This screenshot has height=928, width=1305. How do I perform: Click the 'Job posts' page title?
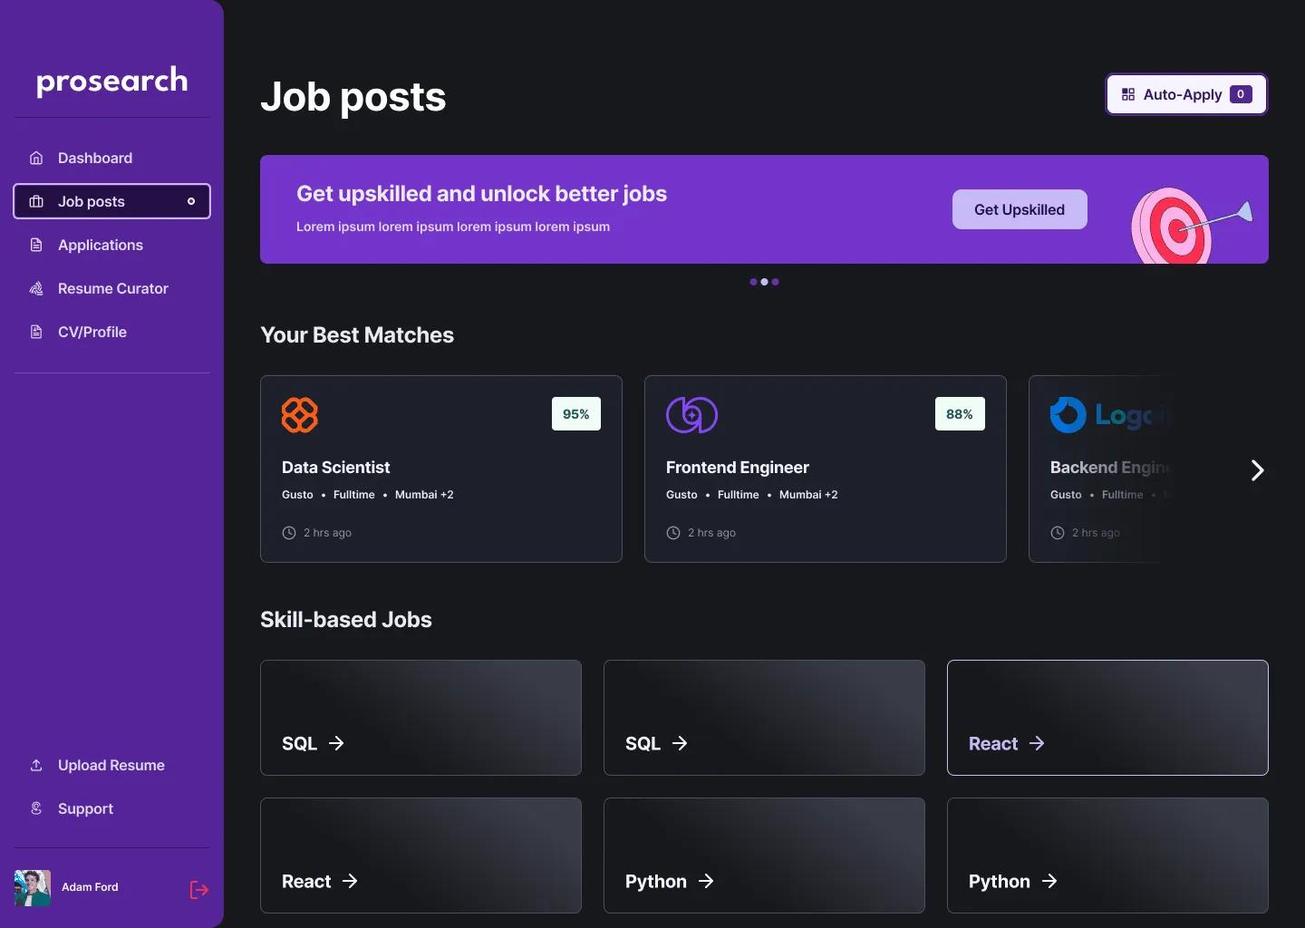(x=353, y=97)
